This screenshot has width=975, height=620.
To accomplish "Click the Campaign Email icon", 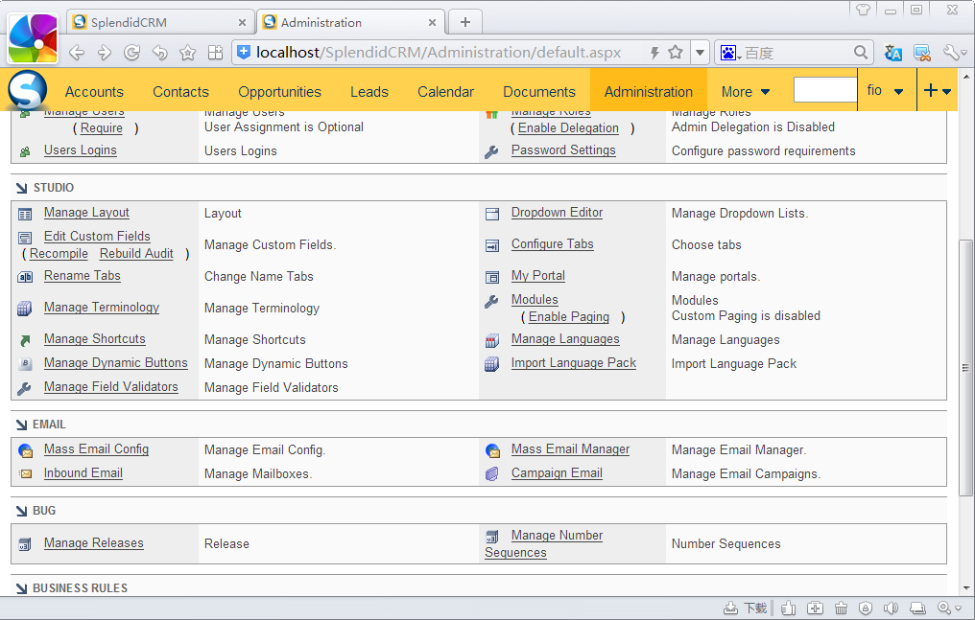I will 492,474.
